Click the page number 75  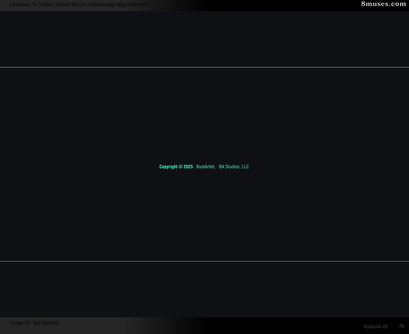click(401, 326)
